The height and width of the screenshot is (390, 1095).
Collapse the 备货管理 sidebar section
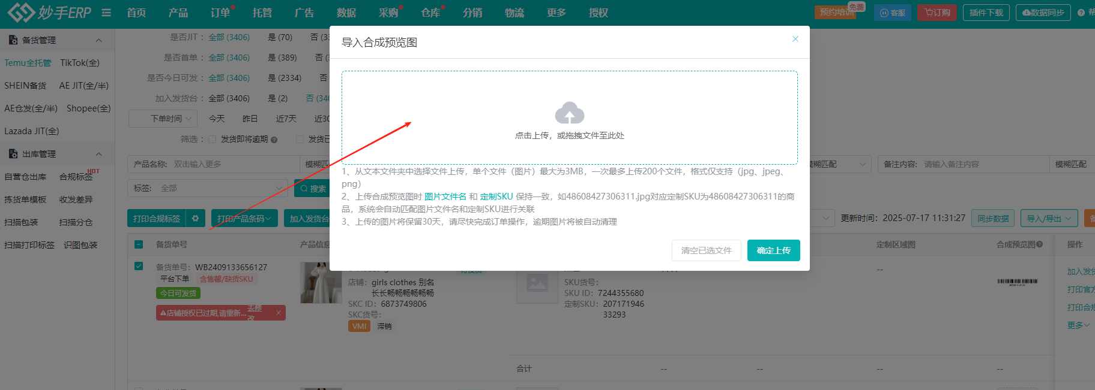[98, 40]
